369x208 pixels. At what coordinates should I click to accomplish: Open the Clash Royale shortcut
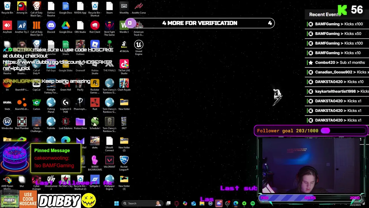124,85
